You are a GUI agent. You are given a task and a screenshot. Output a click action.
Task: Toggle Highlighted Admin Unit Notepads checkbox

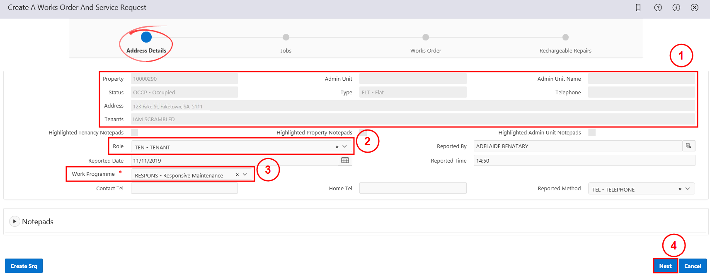[x=592, y=132]
